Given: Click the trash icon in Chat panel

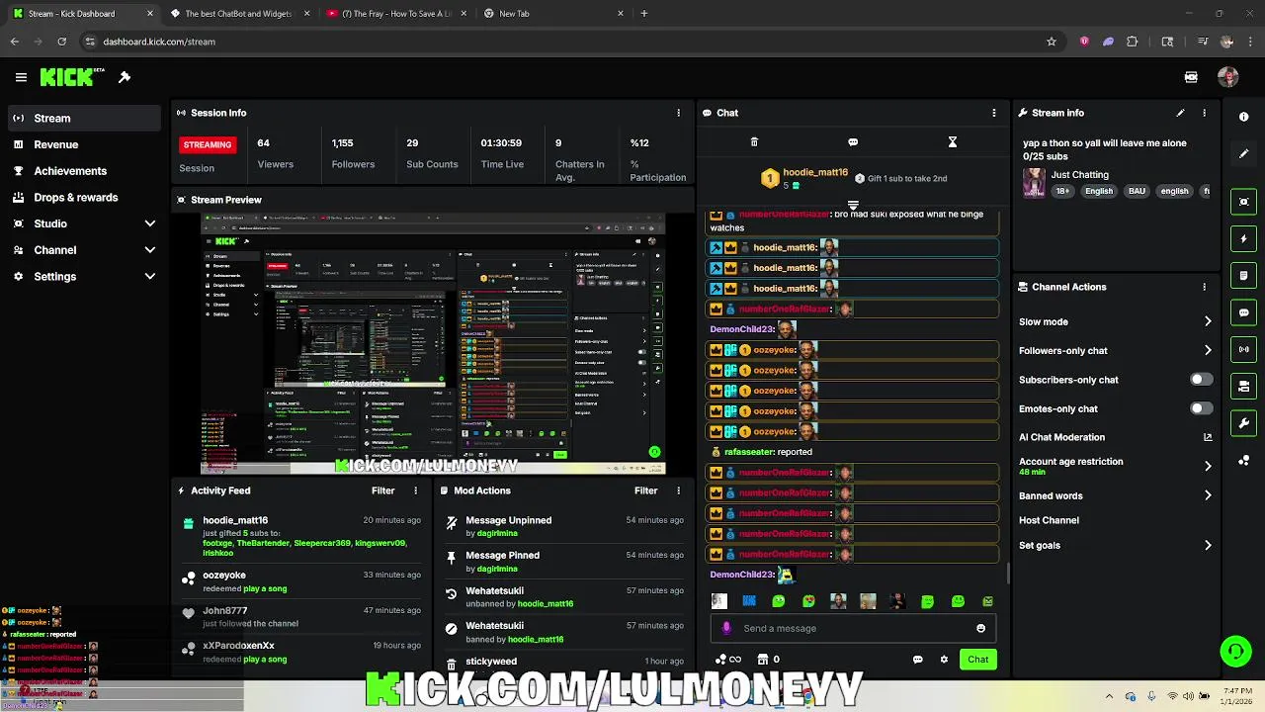Looking at the screenshot, I should coord(754,142).
